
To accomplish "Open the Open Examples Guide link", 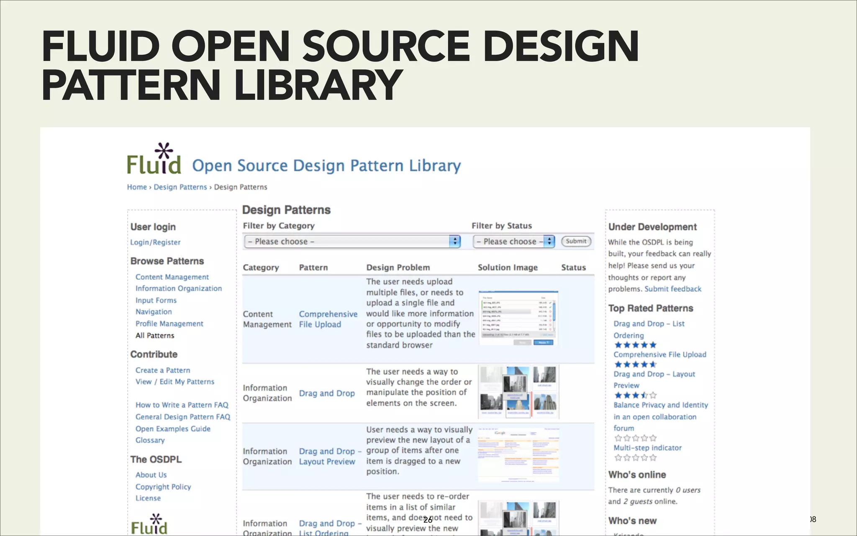I will click(x=173, y=429).
